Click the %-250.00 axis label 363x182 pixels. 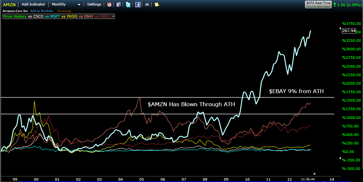(351, 160)
